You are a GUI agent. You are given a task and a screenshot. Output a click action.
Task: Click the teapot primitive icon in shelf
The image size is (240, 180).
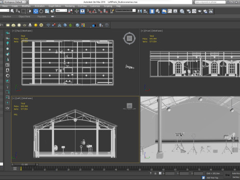24,25
